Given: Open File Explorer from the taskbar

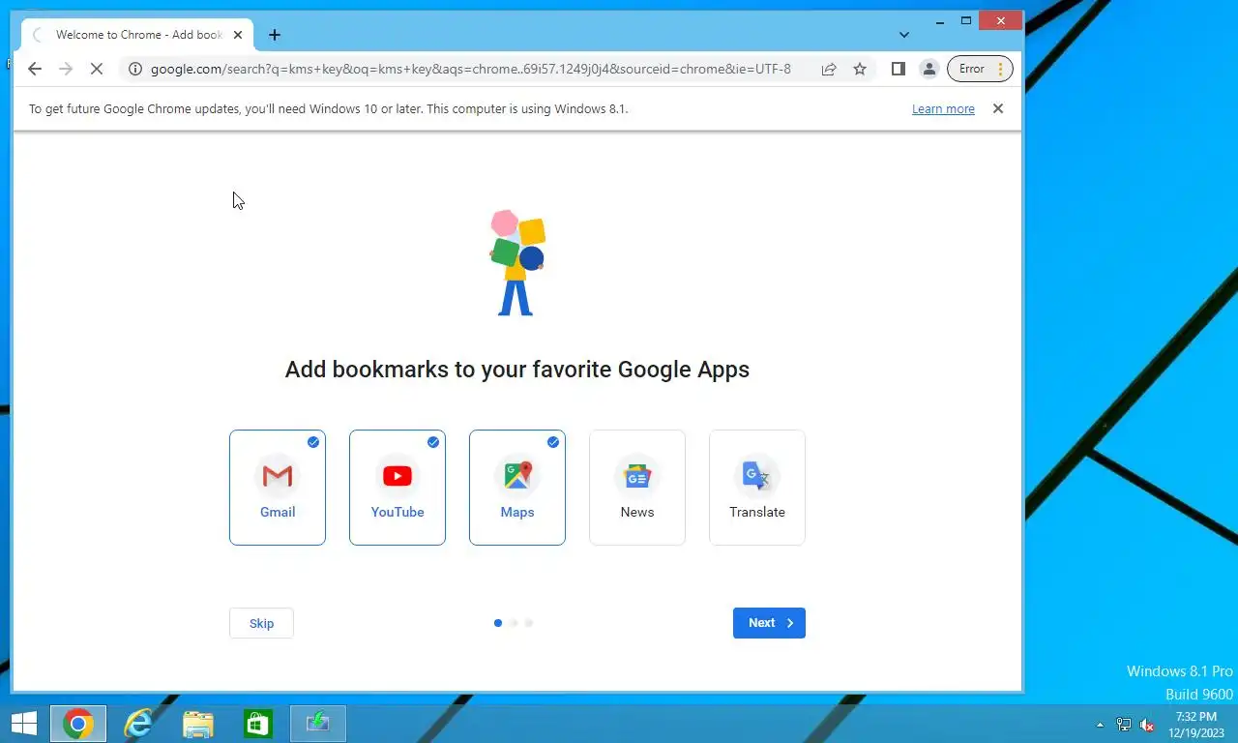Looking at the screenshot, I should tap(198, 724).
